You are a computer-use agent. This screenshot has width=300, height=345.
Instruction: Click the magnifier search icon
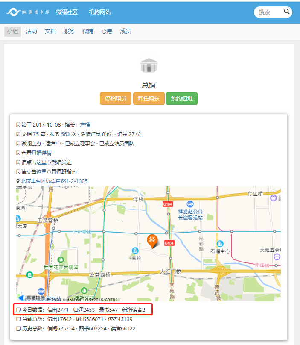click(x=287, y=12)
